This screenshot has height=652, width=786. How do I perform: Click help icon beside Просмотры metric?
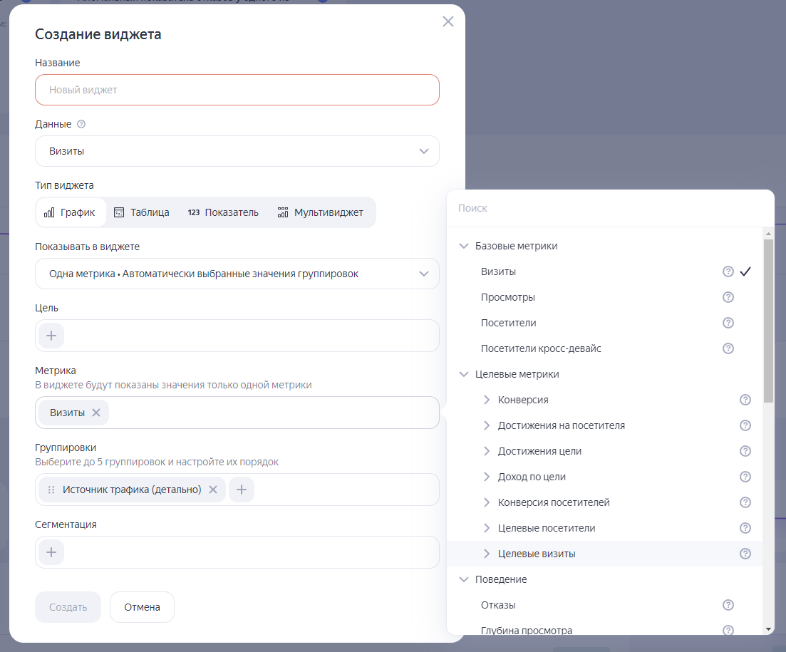click(x=728, y=297)
